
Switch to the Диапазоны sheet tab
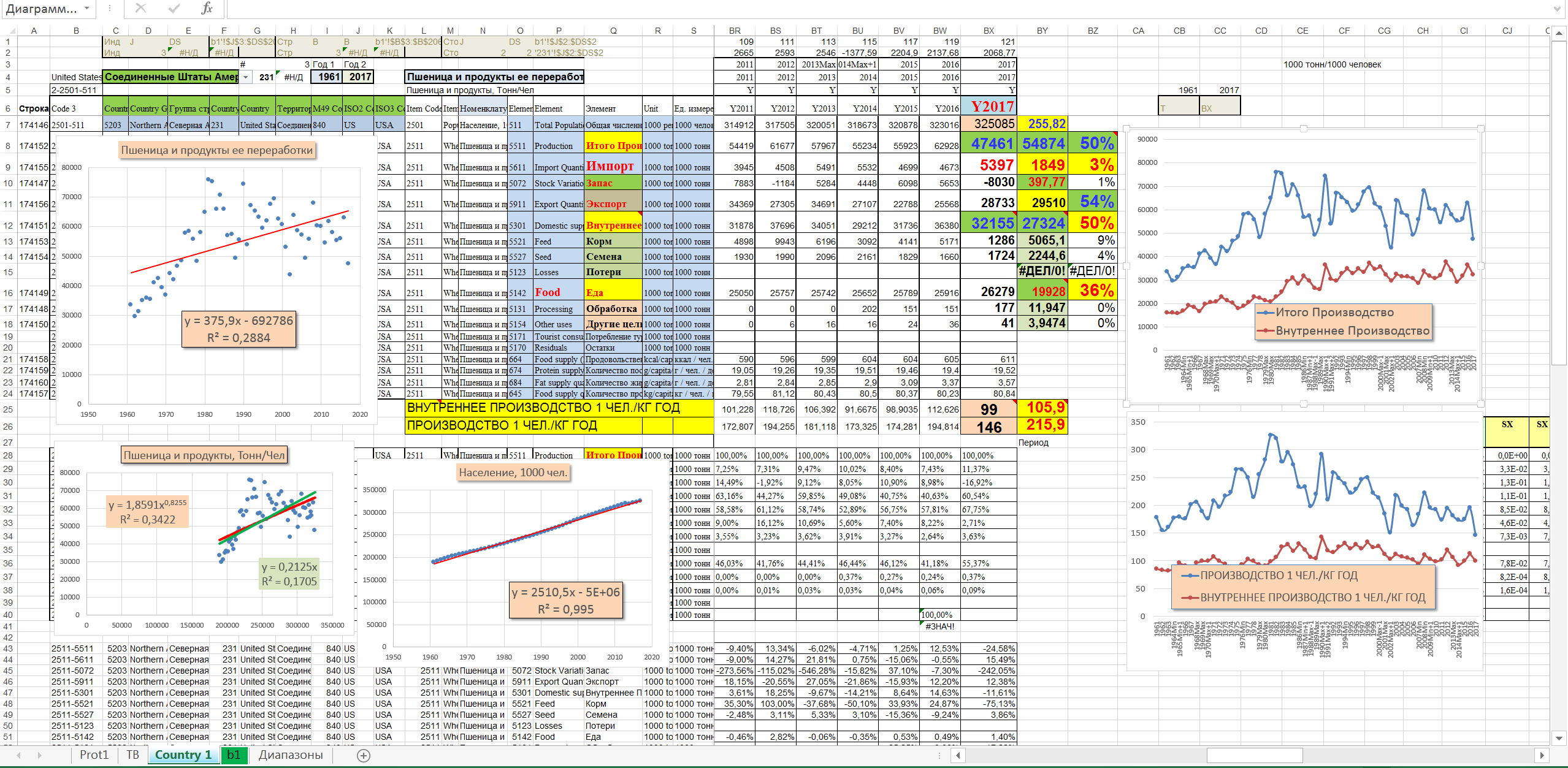coord(291,755)
